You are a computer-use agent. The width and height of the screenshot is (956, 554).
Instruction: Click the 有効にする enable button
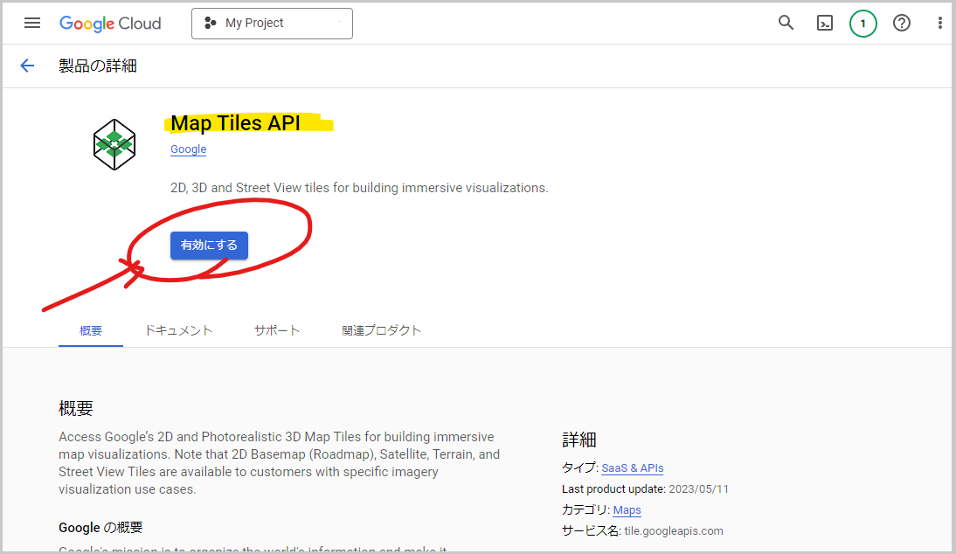pyautogui.click(x=209, y=245)
